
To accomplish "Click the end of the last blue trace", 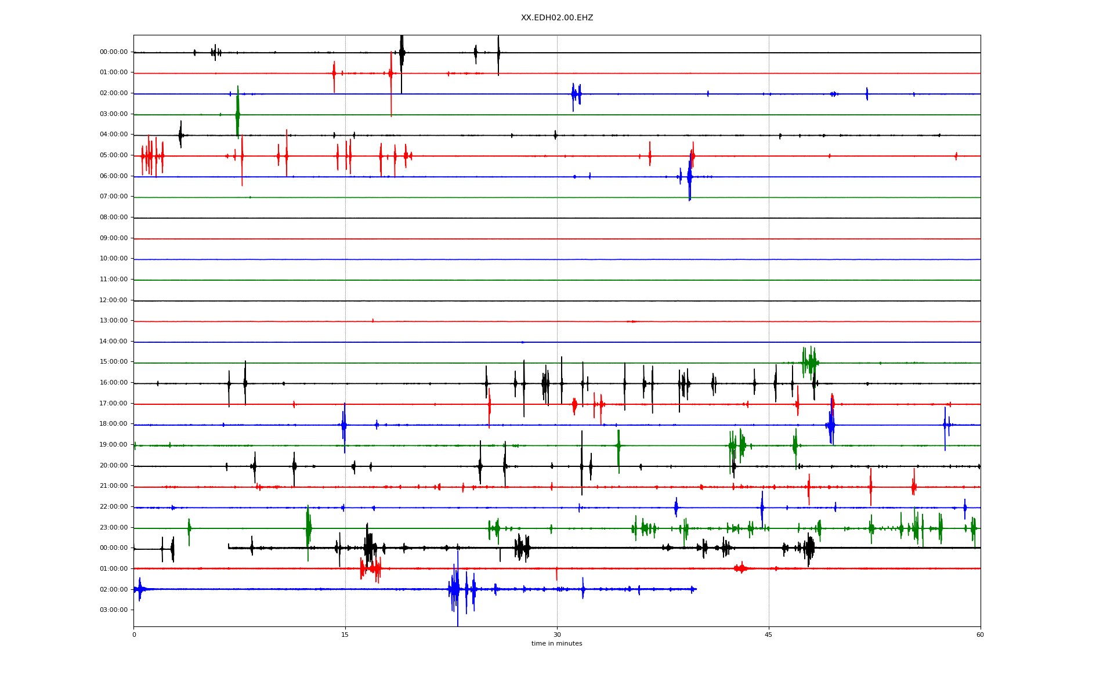I will [x=695, y=589].
